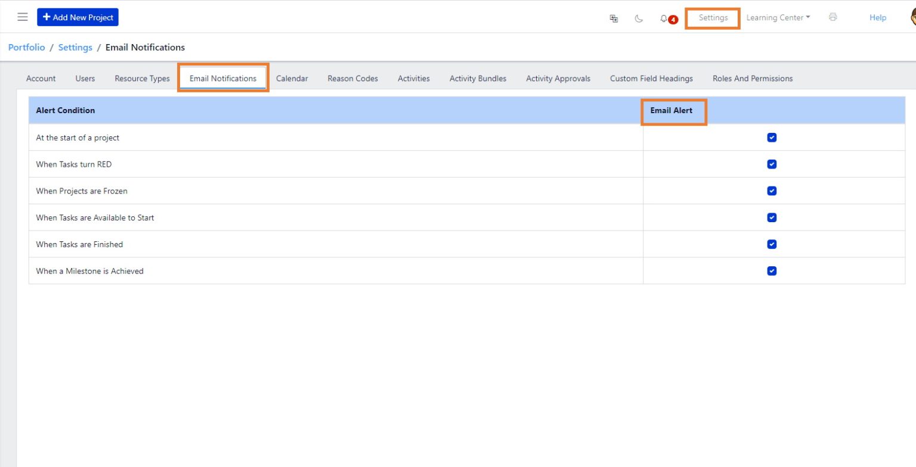Toggle checkbox for Projects are Frozen
Screen dimensions: 916x467
[772, 191]
